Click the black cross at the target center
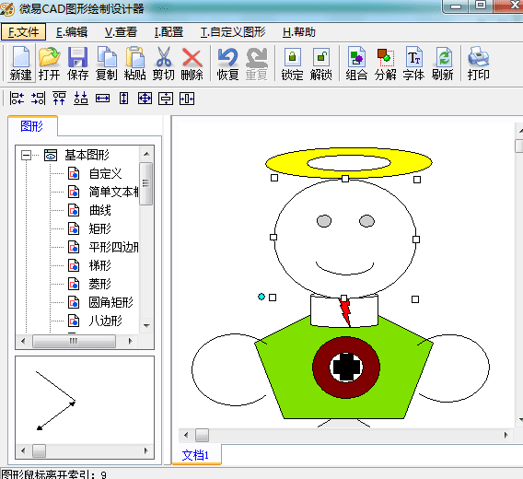The height and width of the screenshot is (479, 523). [x=346, y=368]
